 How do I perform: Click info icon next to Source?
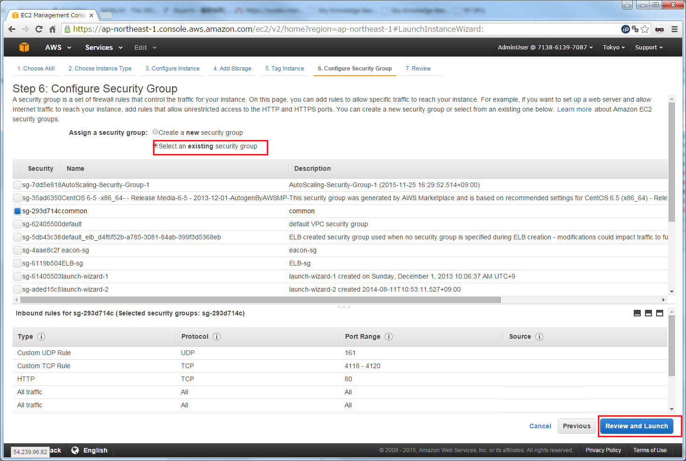539,336
